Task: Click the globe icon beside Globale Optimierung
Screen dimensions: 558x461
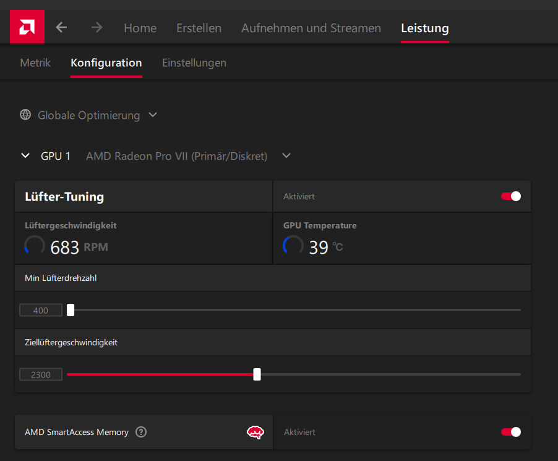Action: point(25,114)
